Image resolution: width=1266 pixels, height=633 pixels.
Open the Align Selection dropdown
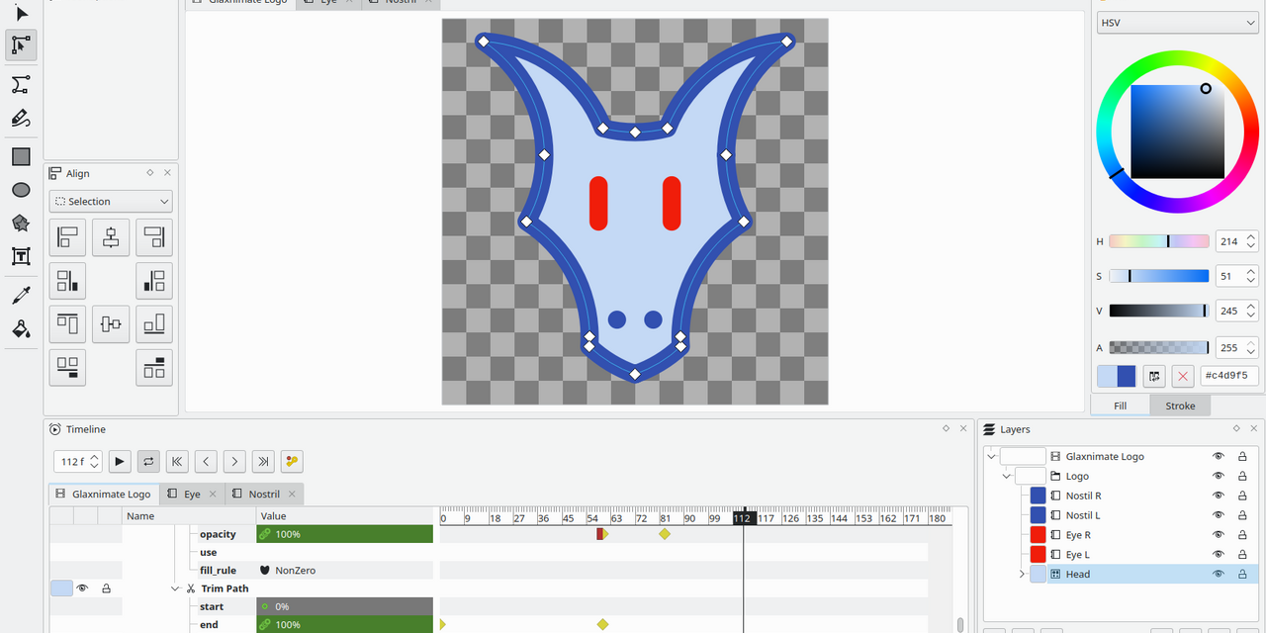click(111, 201)
